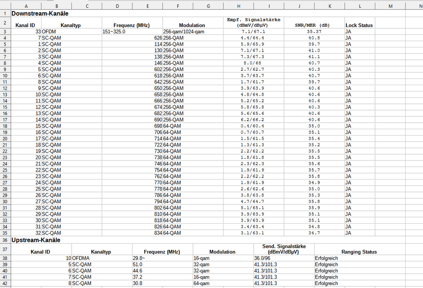This screenshot has height=288, width=423.
Task: Select cell with frequency 151~325.0
Action: (x=132, y=32)
